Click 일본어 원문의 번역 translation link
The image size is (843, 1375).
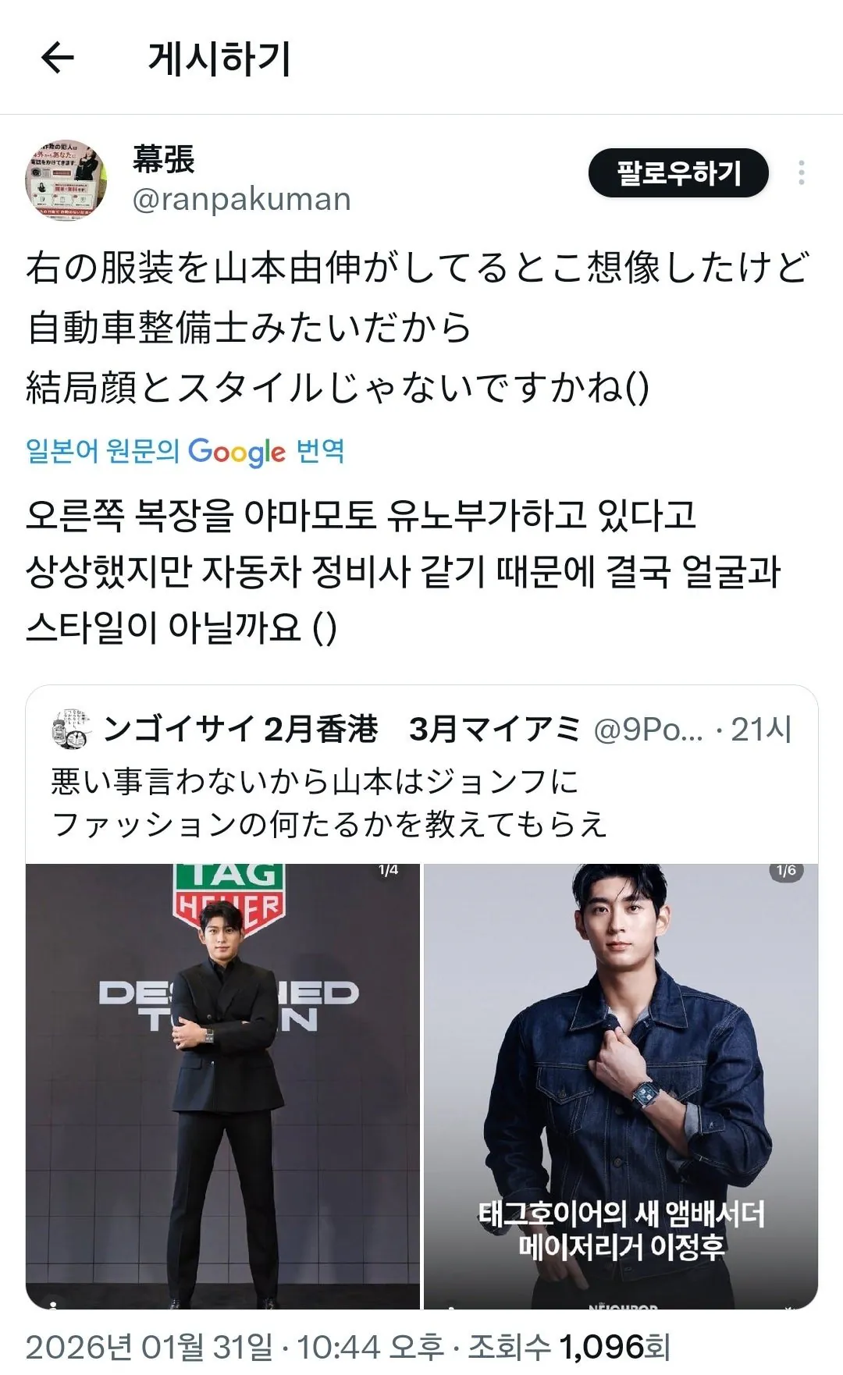(185, 452)
